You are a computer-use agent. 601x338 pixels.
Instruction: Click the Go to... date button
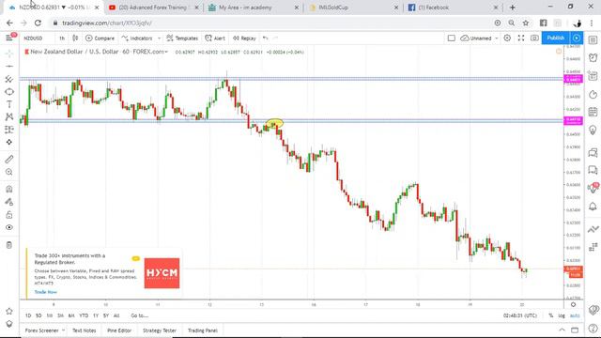140,315
